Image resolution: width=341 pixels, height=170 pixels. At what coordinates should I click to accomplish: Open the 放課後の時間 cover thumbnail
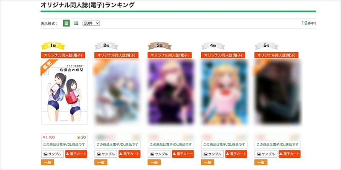[64, 92]
